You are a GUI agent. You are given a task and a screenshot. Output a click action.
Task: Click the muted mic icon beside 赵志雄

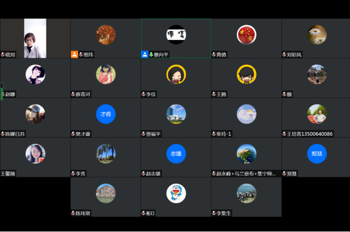click(x=144, y=174)
